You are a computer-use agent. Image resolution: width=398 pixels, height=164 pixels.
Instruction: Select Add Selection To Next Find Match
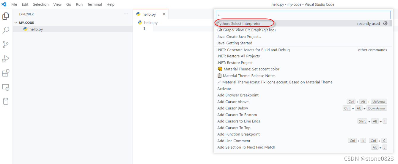[303, 147]
